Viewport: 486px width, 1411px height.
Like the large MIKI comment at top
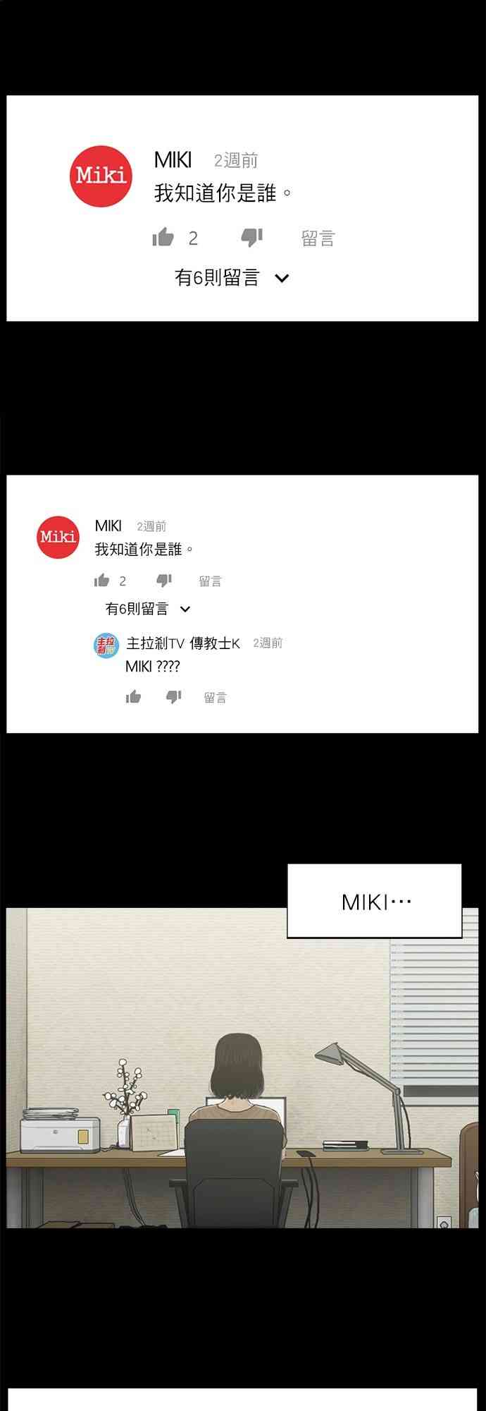pyautogui.click(x=163, y=237)
